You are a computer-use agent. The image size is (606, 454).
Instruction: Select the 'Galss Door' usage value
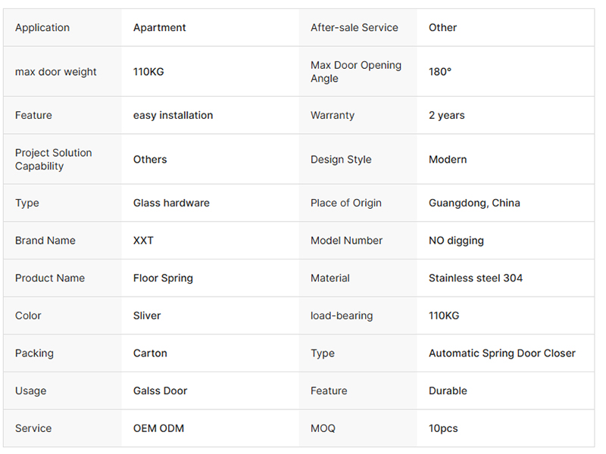tap(160, 390)
